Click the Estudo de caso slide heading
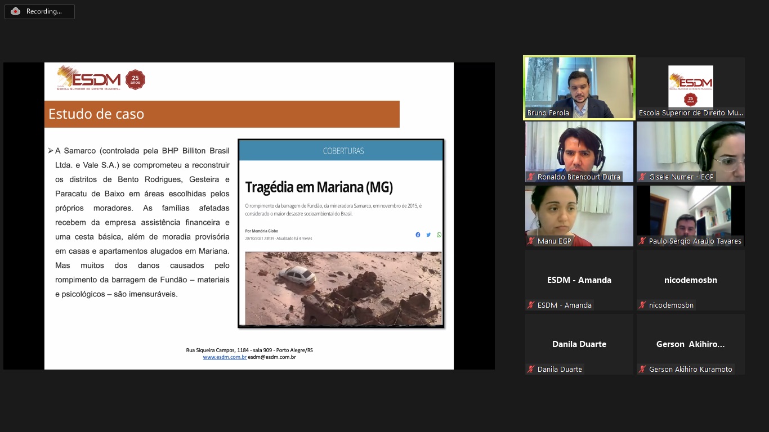769x432 pixels. [x=96, y=114]
